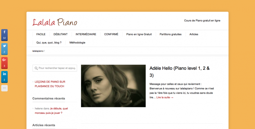Click the Lalala Piano site logo
This screenshot has height=129, width=255.
point(55,22)
